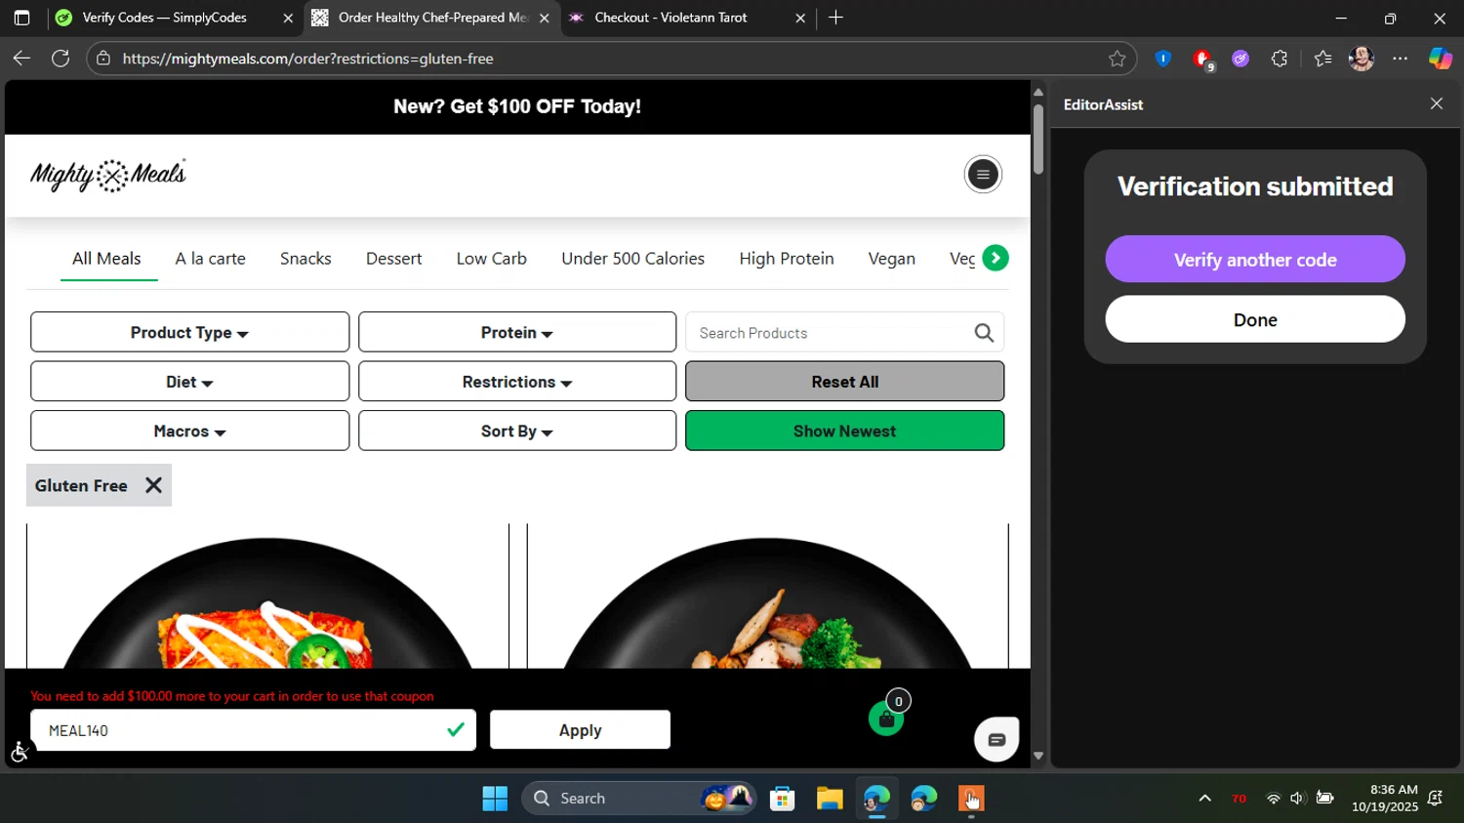Open the purple SimplyCodes extension icon
This screenshot has width=1464, height=823.
(x=1240, y=59)
